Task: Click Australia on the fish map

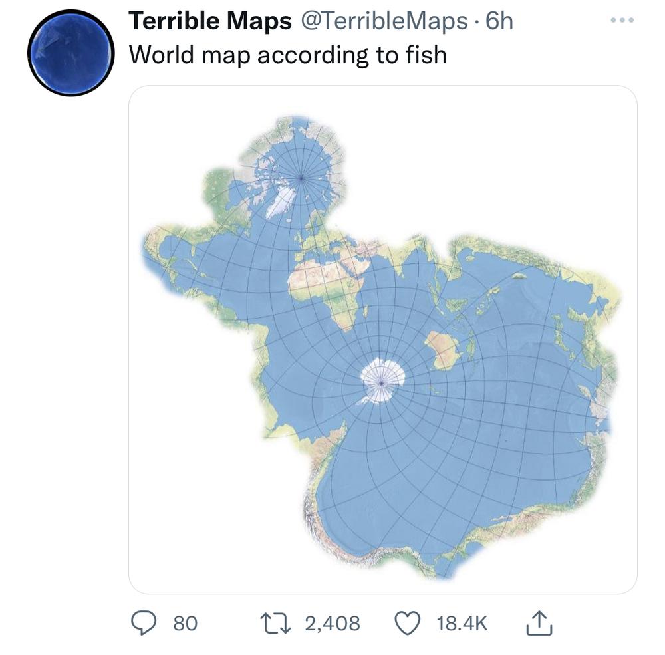Action: (443, 350)
